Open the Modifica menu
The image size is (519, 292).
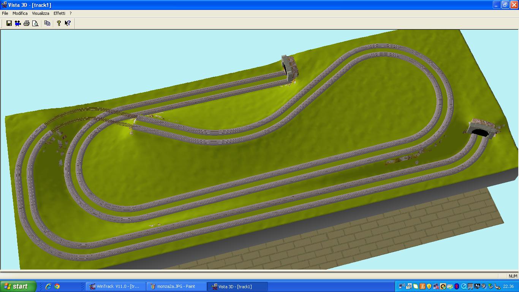coord(20,13)
